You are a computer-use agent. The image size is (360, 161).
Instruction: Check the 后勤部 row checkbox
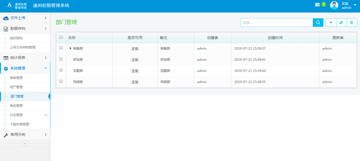point(61,70)
